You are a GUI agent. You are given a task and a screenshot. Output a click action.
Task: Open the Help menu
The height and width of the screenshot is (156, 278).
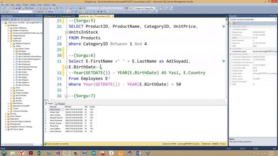(54, 5)
